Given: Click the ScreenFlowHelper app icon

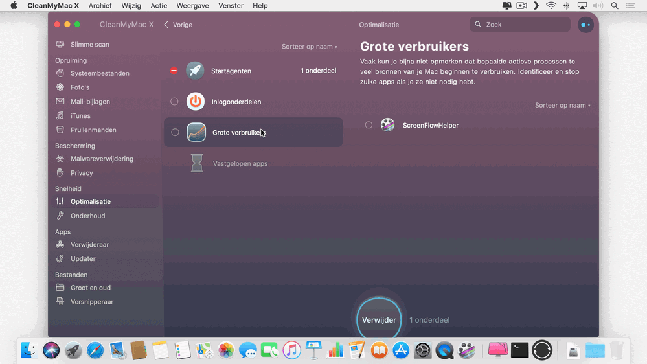Looking at the screenshot, I should point(387,124).
